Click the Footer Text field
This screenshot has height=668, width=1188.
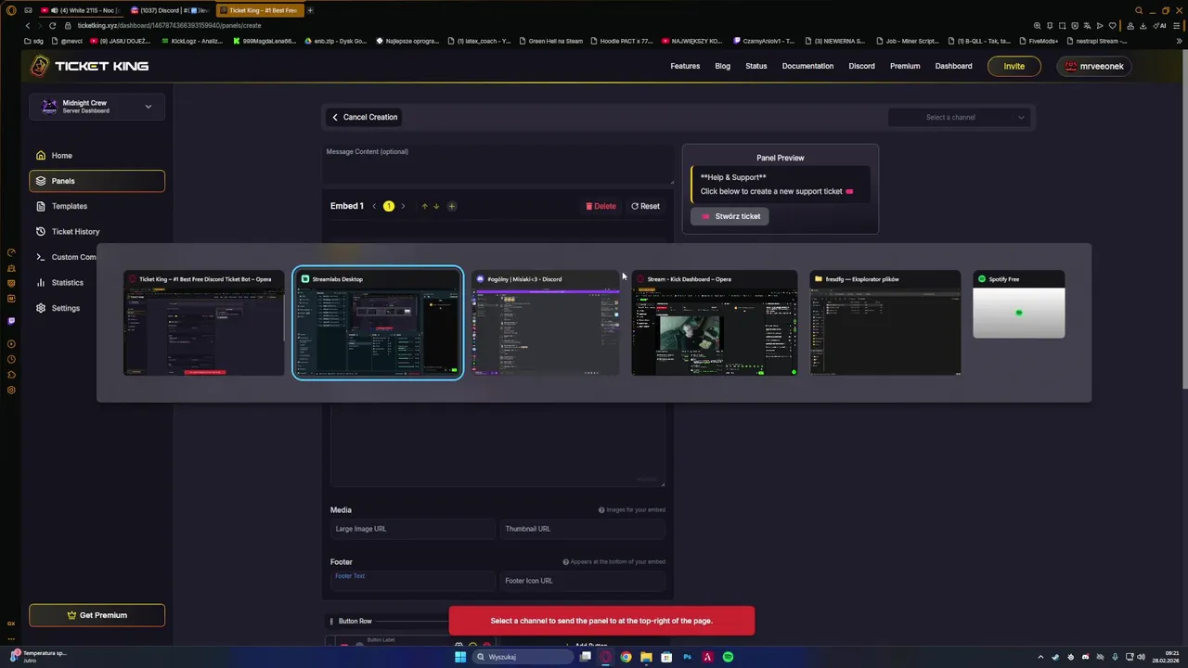(x=413, y=581)
